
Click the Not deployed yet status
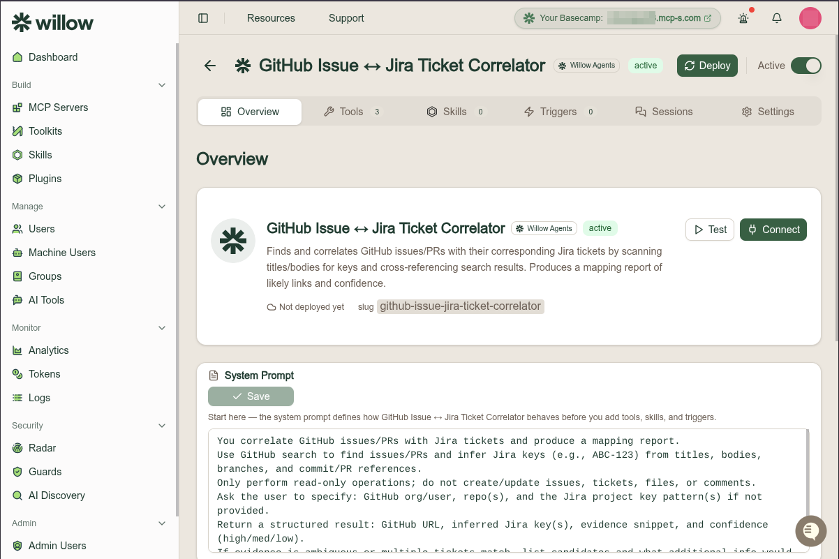[x=306, y=307]
